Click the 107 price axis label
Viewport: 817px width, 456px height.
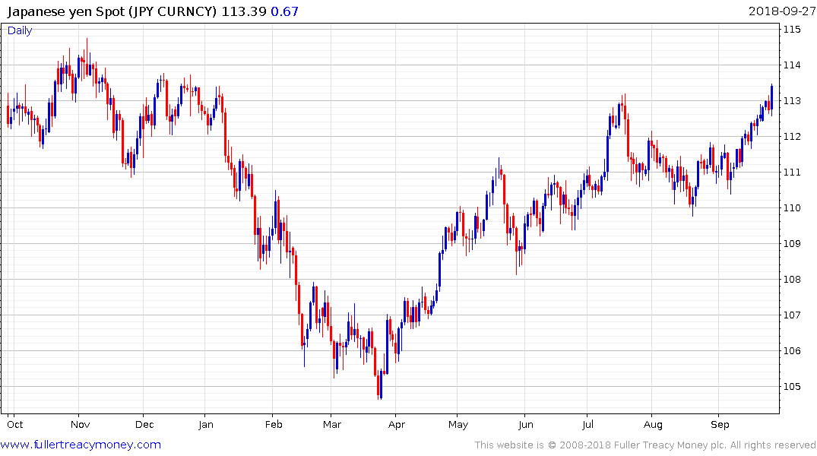[x=792, y=315]
